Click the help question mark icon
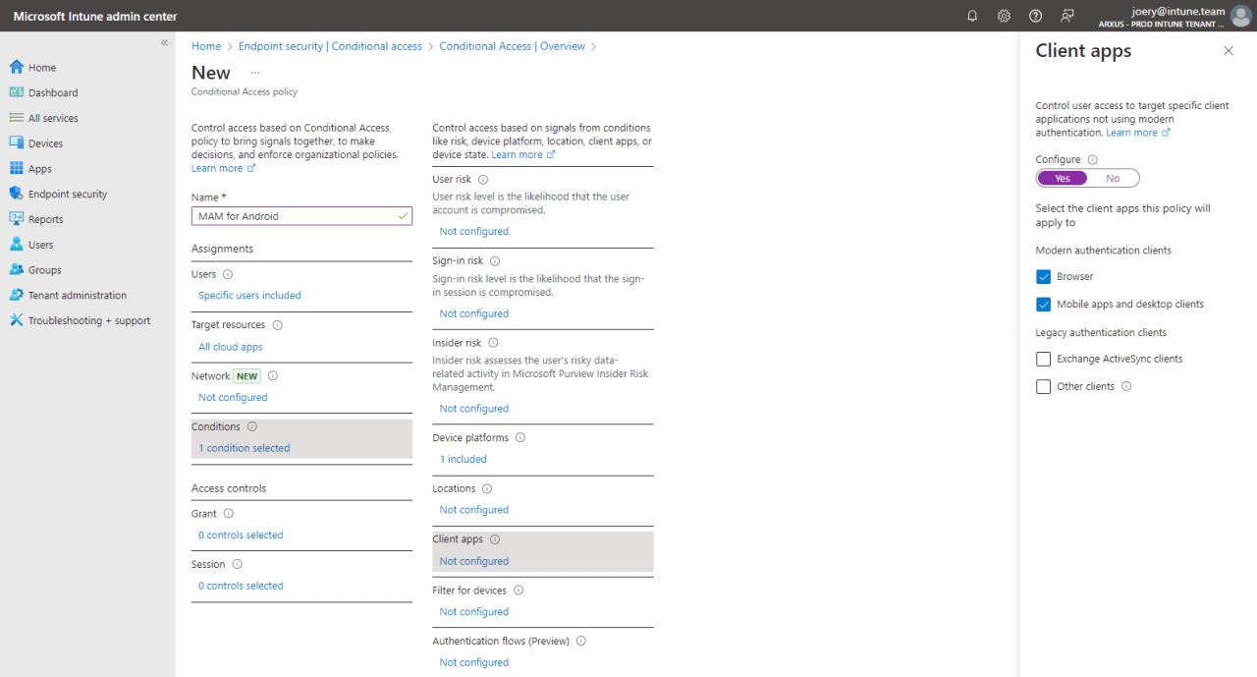Screen dimensions: 1257x677 tap(1035, 16)
